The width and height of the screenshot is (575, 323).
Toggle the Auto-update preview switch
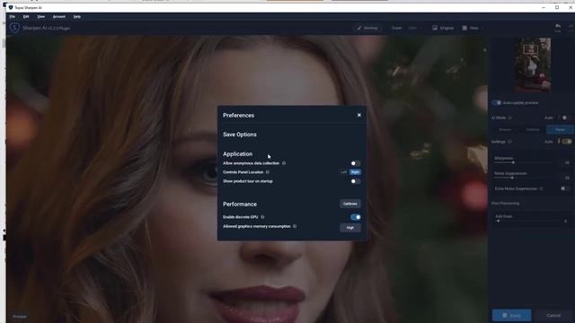coord(497,103)
